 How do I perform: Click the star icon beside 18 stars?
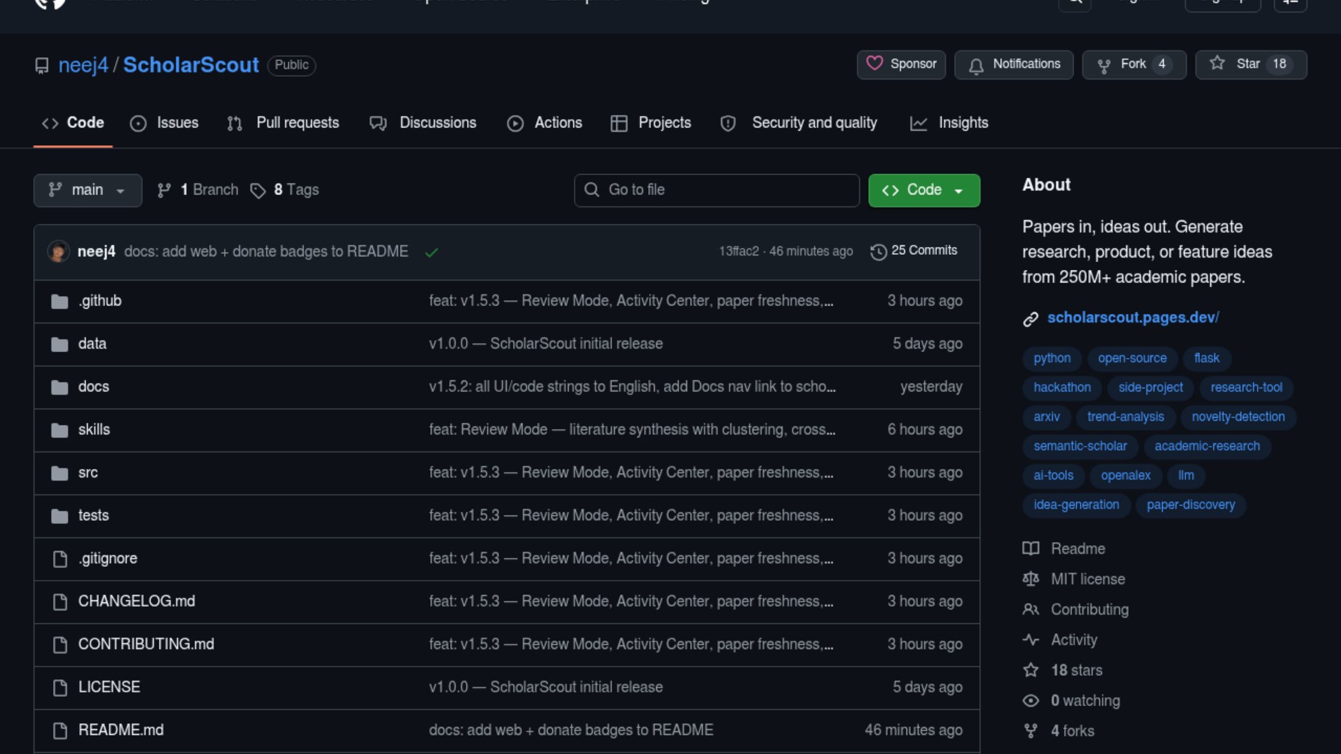[x=1031, y=670]
